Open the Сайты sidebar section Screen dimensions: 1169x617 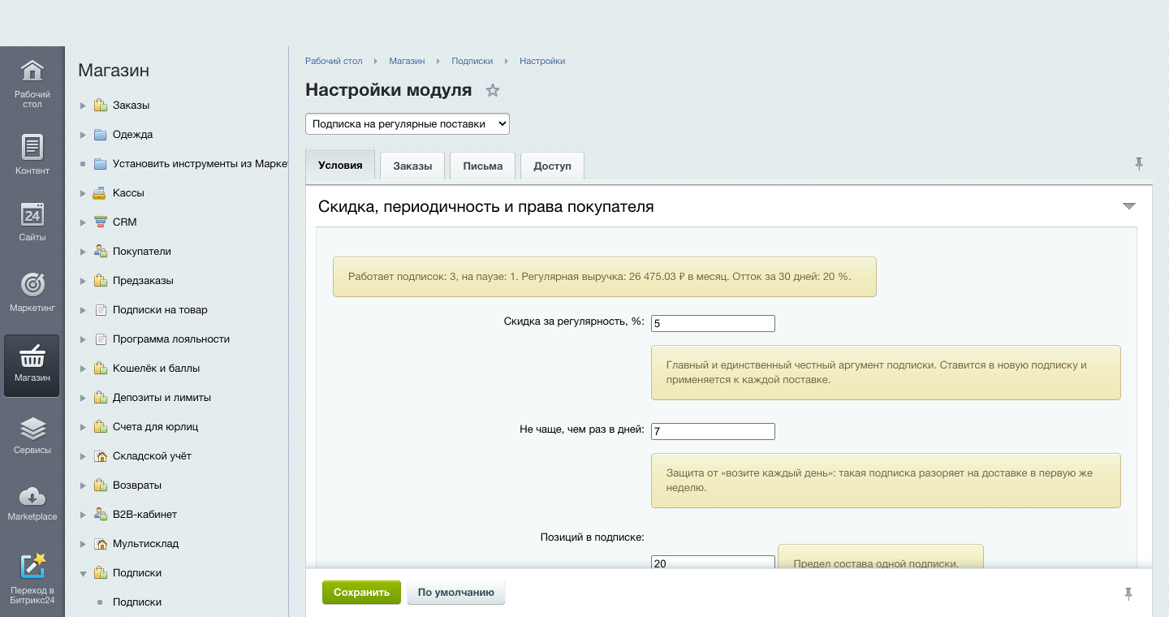pyautogui.click(x=32, y=222)
